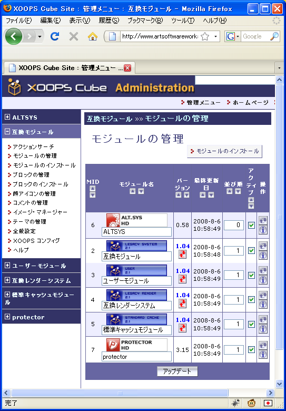The height and width of the screenshot is (411, 286).
Task: Bookmark the page with the star icon
Action: (x=204, y=37)
